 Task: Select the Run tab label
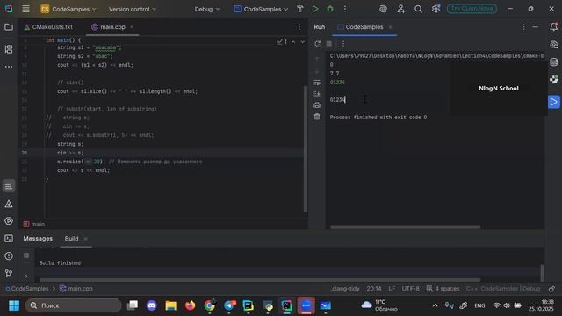[x=320, y=27]
